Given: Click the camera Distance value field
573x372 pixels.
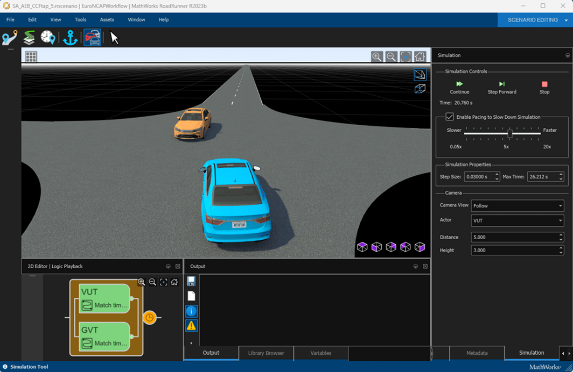Looking at the screenshot, I should tap(517, 237).
